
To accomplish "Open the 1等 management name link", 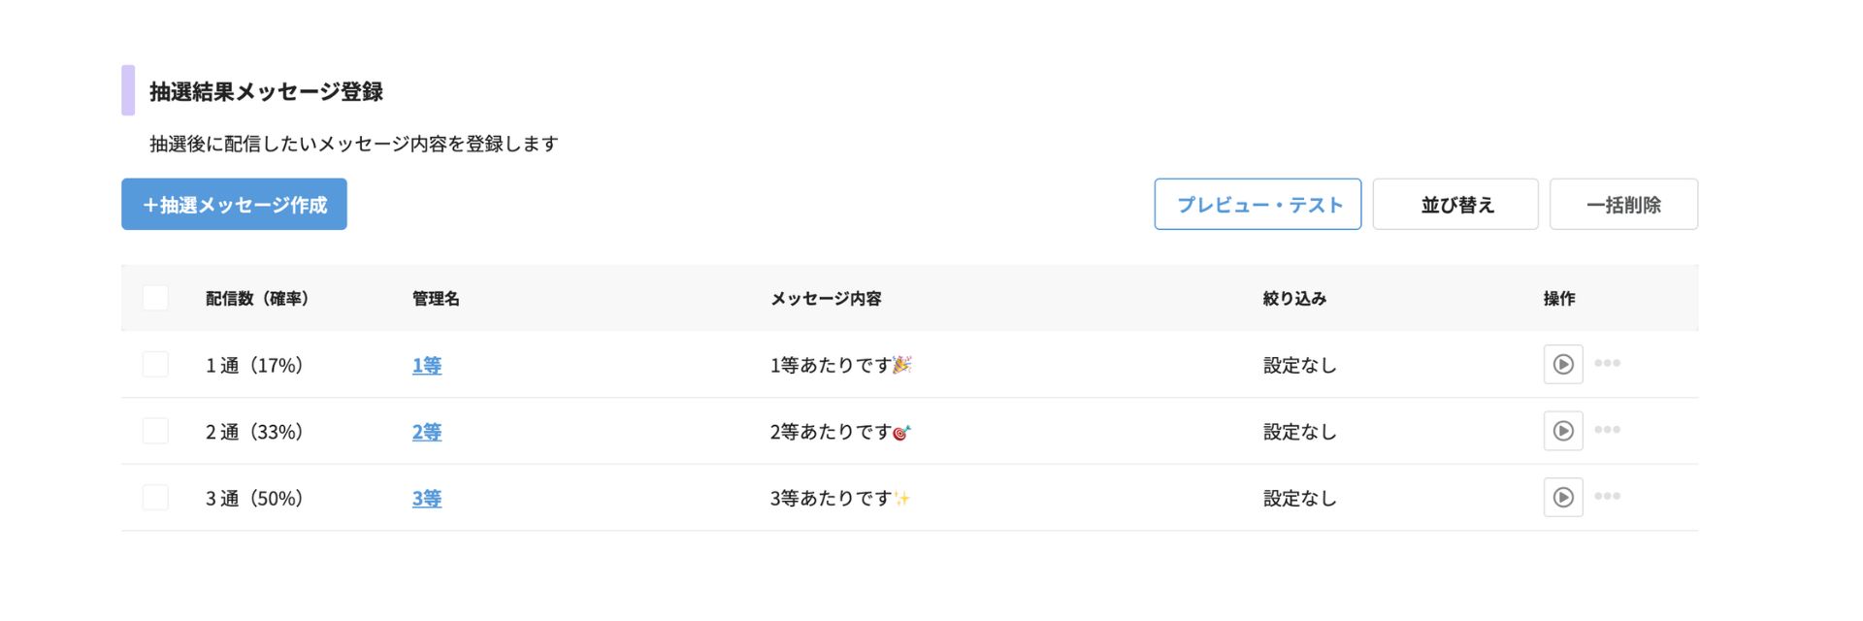I will pyautogui.click(x=427, y=366).
